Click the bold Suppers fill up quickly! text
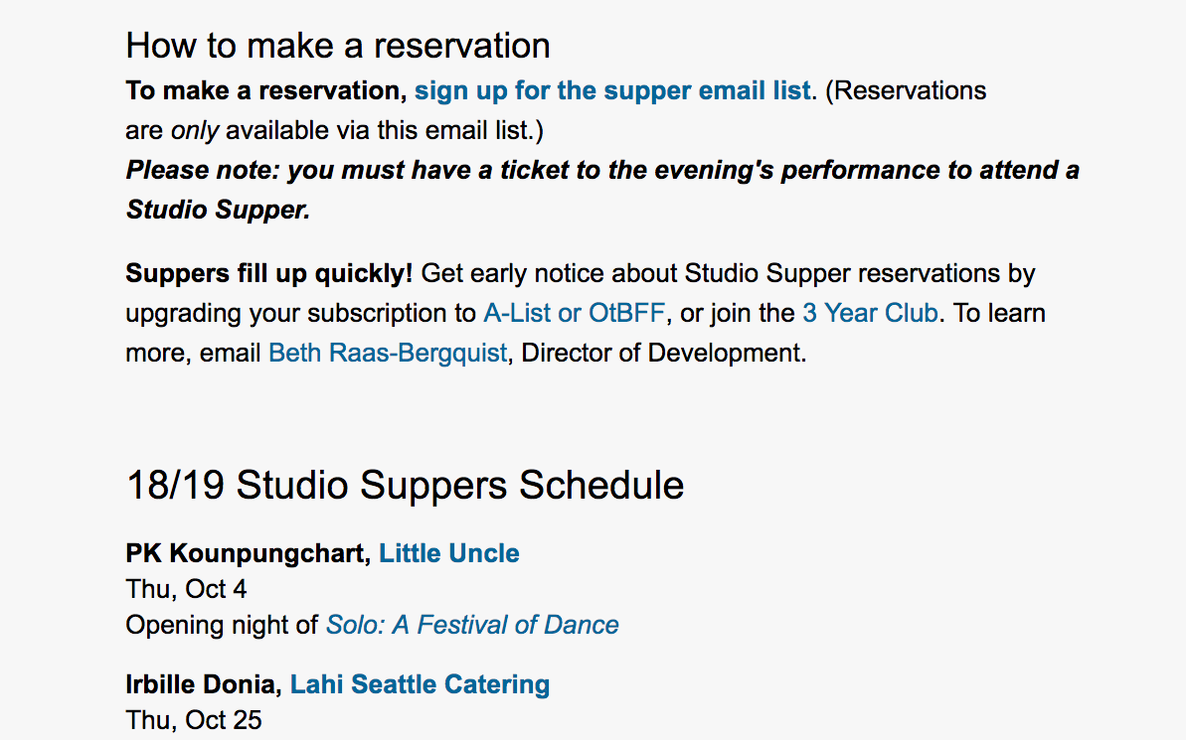Image resolution: width=1186 pixels, height=740 pixels. pos(269,273)
